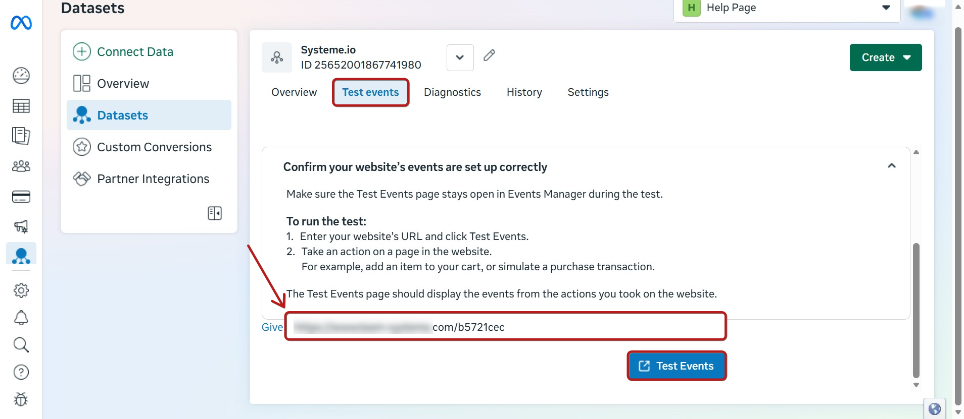Click the website URL input field
The height and width of the screenshot is (419, 964).
click(x=505, y=327)
